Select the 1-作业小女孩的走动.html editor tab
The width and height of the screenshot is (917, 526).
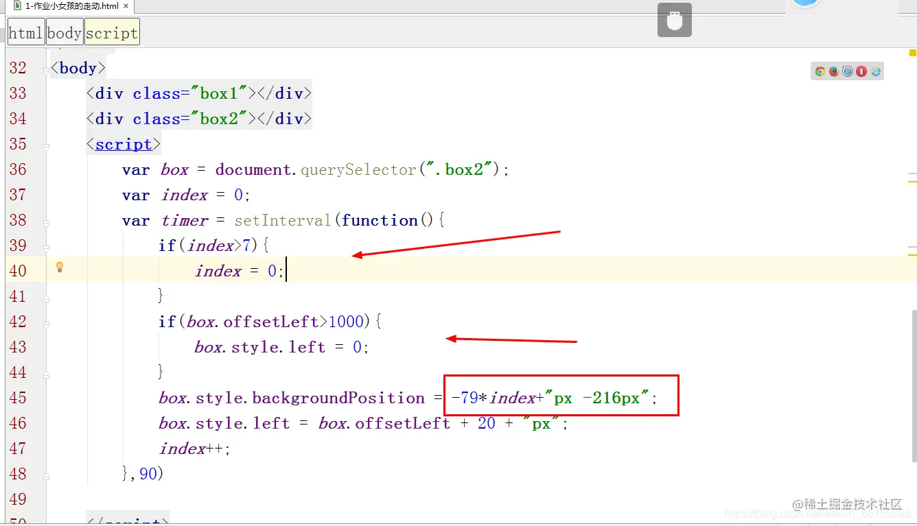coord(71,5)
